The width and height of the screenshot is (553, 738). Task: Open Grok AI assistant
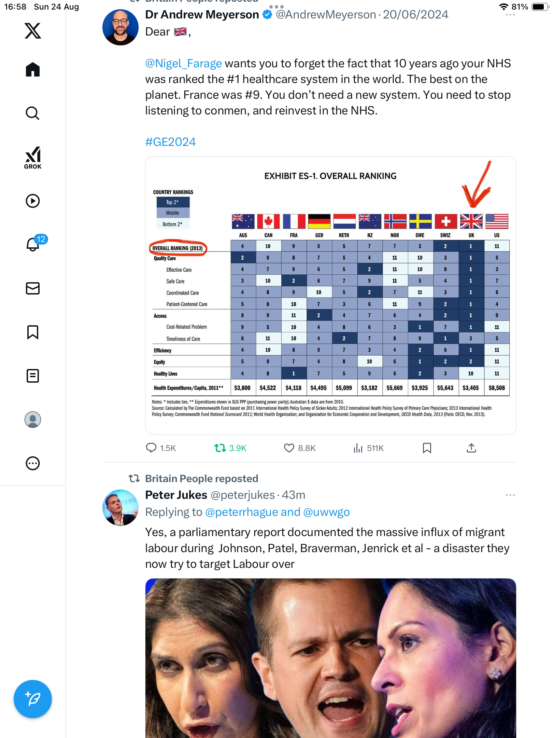pyautogui.click(x=33, y=158)
